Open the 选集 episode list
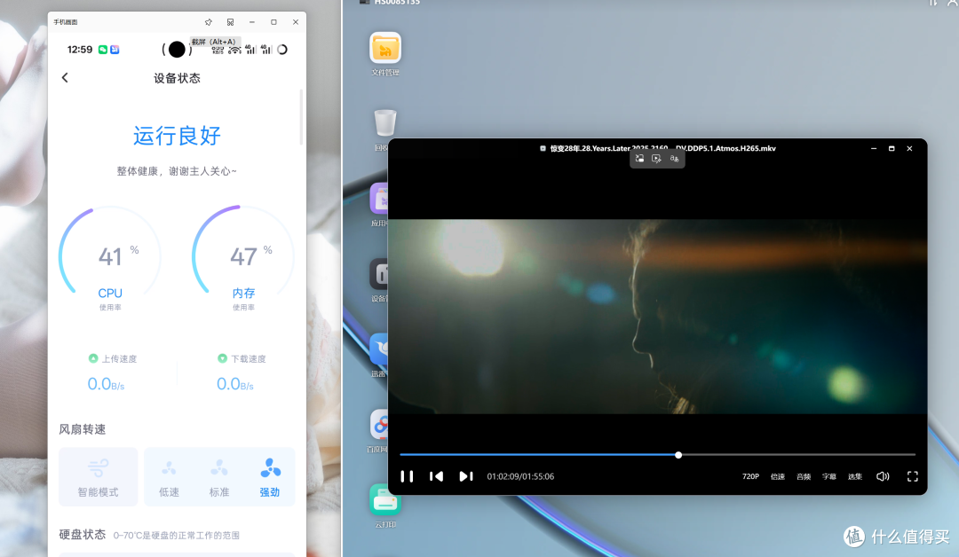The image size is (959, 557). [x=855, y=476]
